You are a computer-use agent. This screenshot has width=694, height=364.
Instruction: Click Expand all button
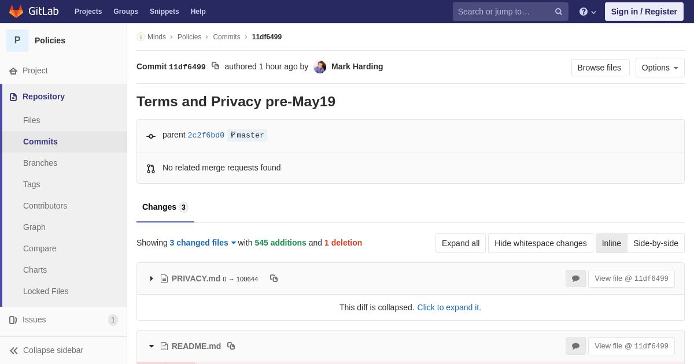(461, 243)
